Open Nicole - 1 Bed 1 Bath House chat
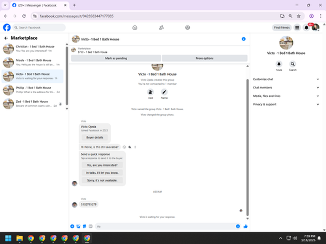The width and height of the screenshot is (326, 244). [x=33, y=62]
